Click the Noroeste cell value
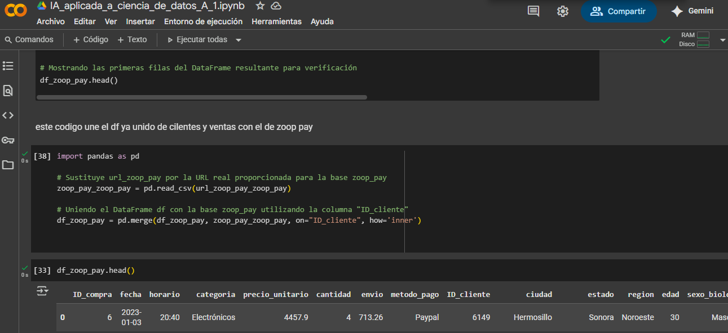Image resolution: width=728 pixels, height=333 pixels. (638, 317)
